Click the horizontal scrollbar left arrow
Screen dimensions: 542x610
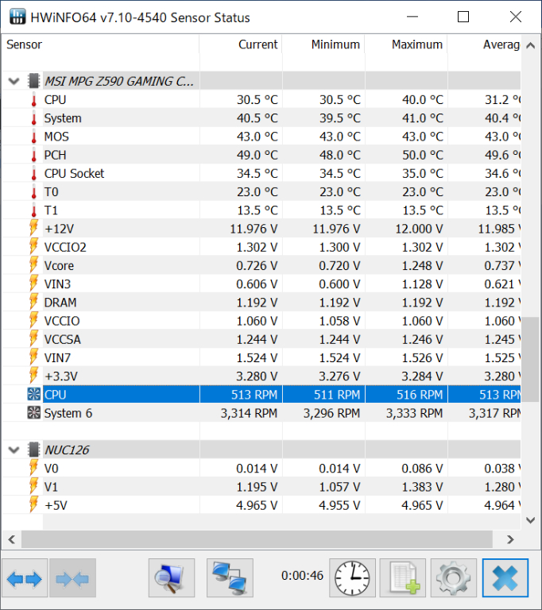click(11, 539)
